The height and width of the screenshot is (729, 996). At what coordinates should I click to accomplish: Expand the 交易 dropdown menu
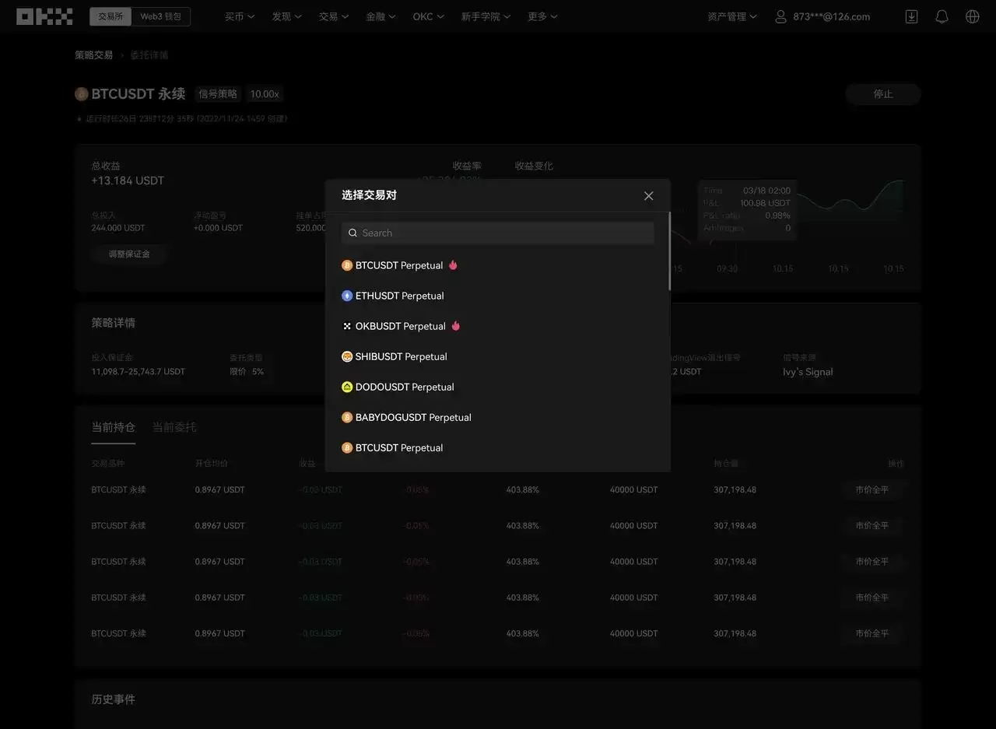click(x=334, y=16)
